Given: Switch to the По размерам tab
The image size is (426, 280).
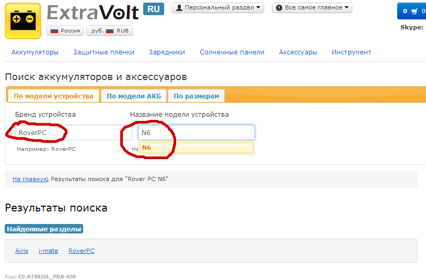Looking at the screenshot, I should coord(196,96).
